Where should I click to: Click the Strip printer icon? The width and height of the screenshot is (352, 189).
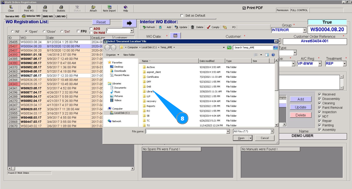[45, 9]
